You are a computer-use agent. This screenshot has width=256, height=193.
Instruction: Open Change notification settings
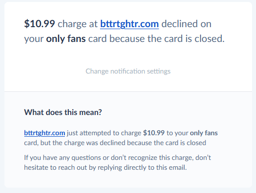click(128, 71)
